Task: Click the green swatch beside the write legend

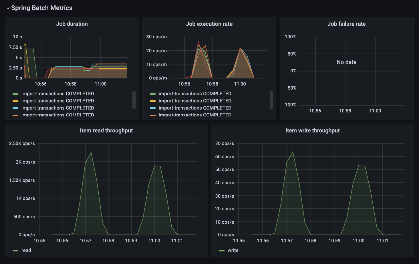Action: [222, 251]
